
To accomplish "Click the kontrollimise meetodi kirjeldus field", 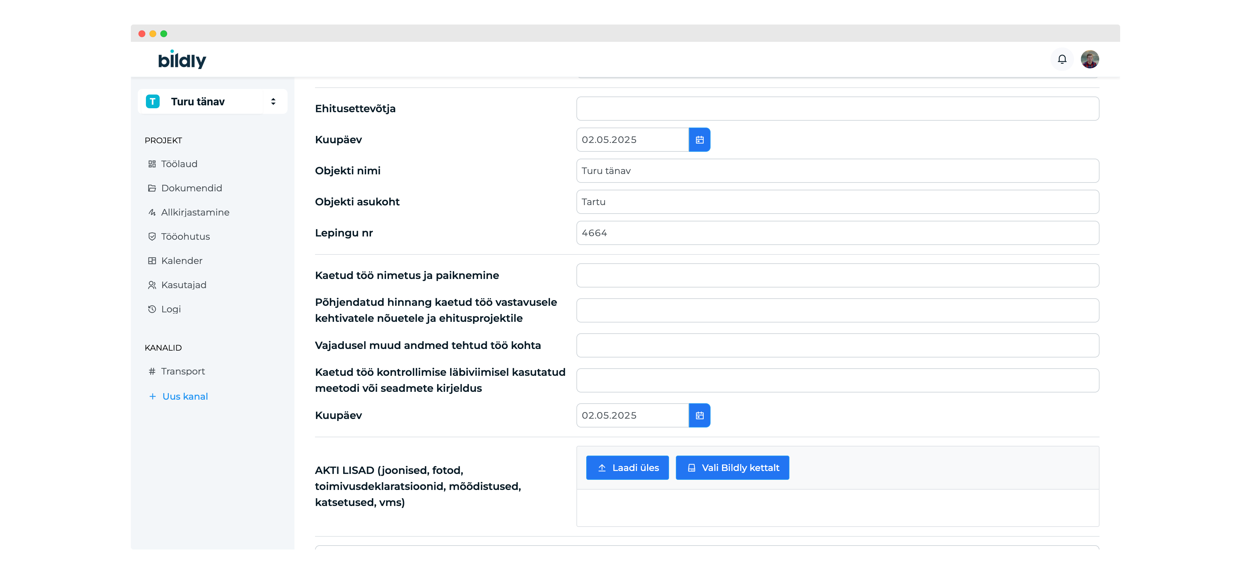I will tap(838, 381).
